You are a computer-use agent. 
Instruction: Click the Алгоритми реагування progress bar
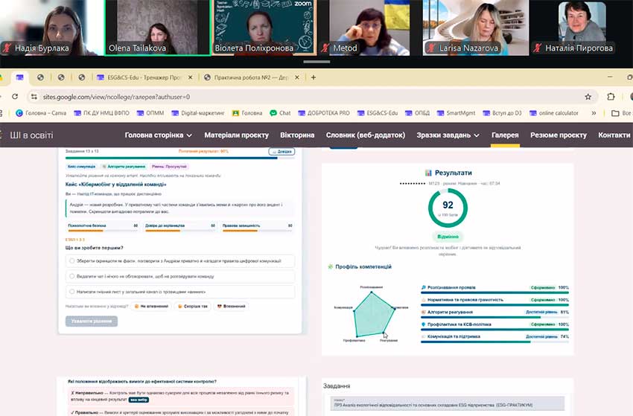(x=494, y=317)
